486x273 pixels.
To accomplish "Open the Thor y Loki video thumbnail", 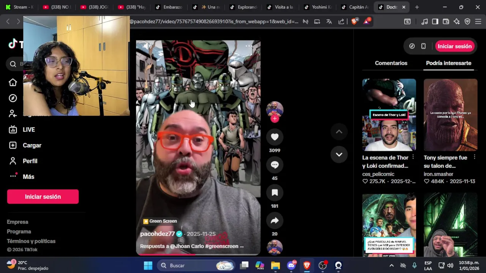I will (x=389, y=115).
